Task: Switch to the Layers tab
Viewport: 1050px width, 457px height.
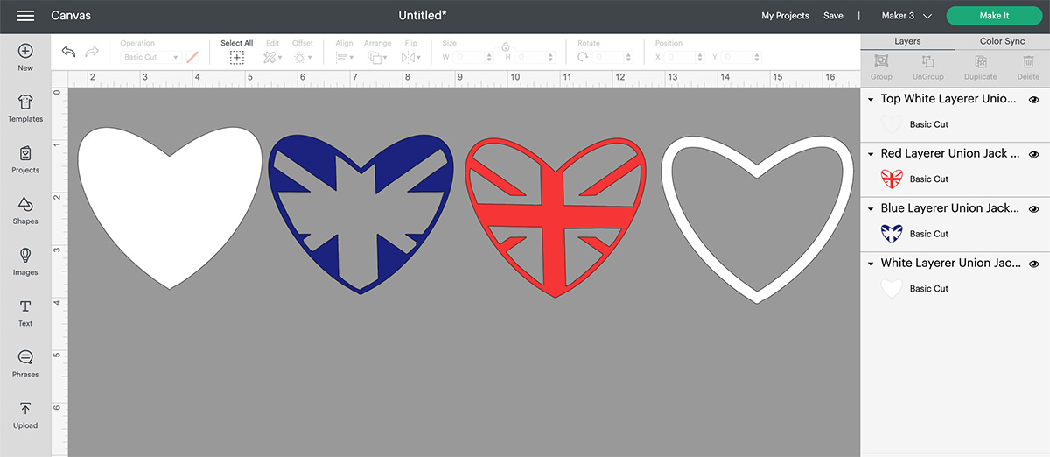Action: pos(907,41)
